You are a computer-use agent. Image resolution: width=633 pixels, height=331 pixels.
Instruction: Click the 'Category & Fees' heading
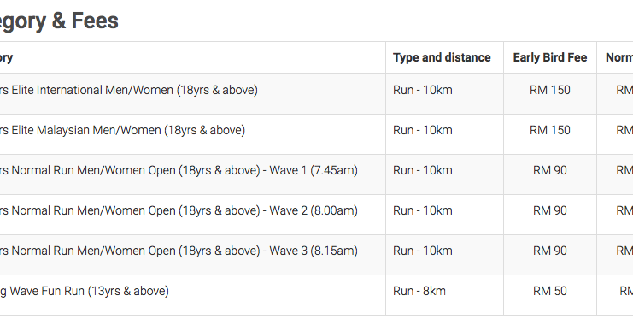(x=59, y=21)
